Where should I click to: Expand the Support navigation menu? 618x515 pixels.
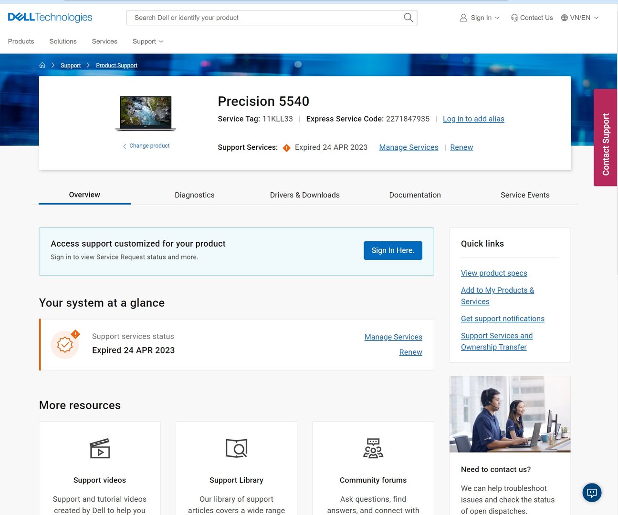pyautogui.click(x=147, y=41)
